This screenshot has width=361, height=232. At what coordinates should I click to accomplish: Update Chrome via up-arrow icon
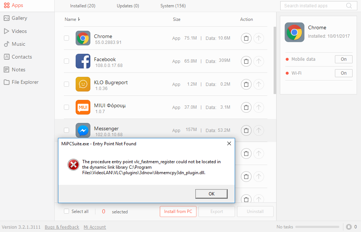pos(259,38)
